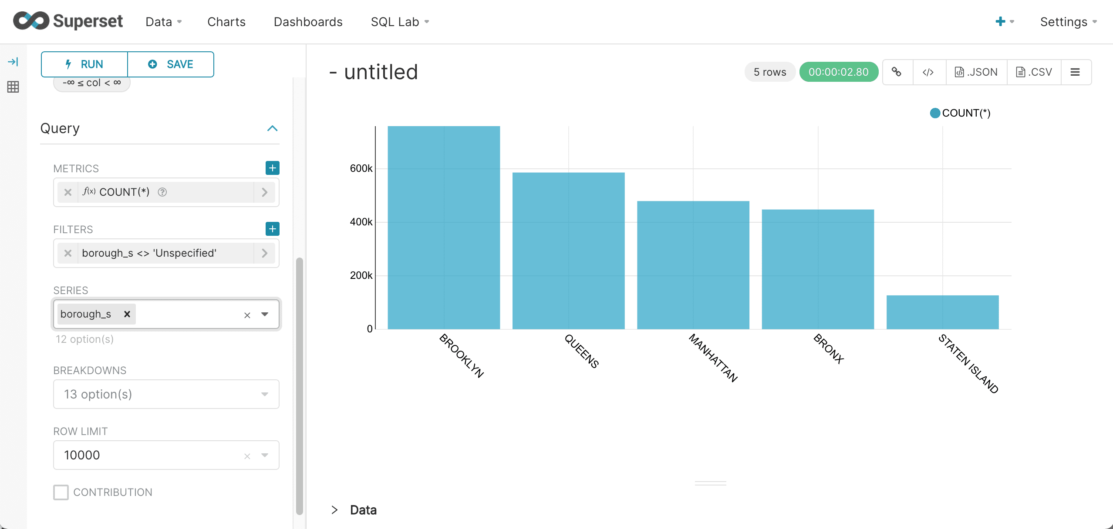
Task: Click the overflow menu icon on chart
Action: pyautogui.click(x=1076, y=72)
